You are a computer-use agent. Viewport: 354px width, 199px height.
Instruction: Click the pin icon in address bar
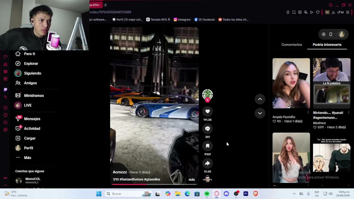click(x=288, y=12)
